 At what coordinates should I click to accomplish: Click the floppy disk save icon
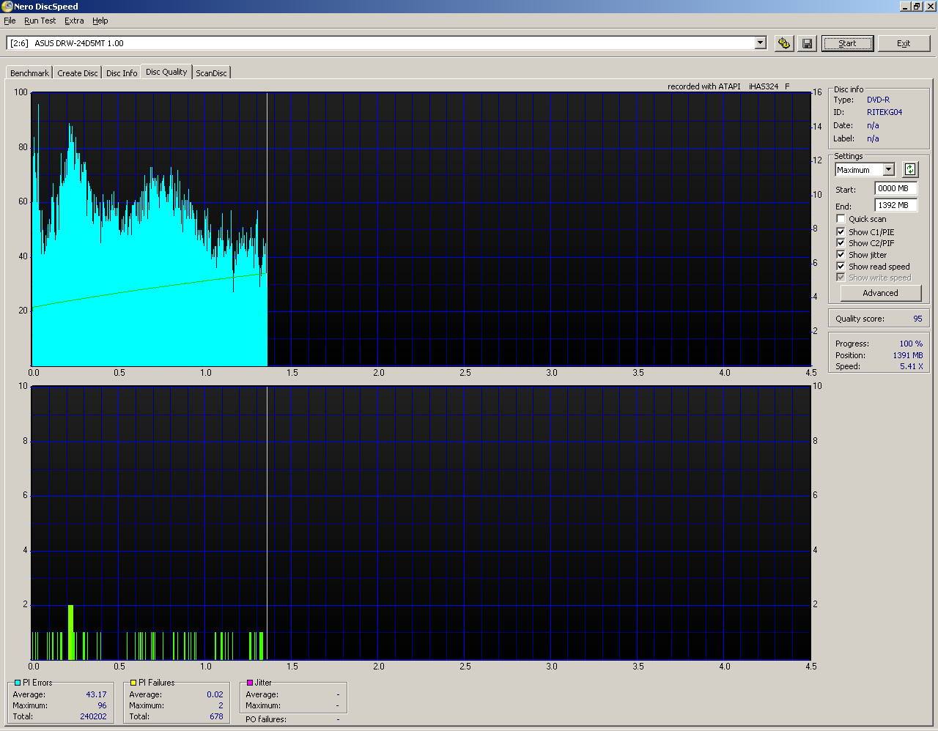pos(807,43)
